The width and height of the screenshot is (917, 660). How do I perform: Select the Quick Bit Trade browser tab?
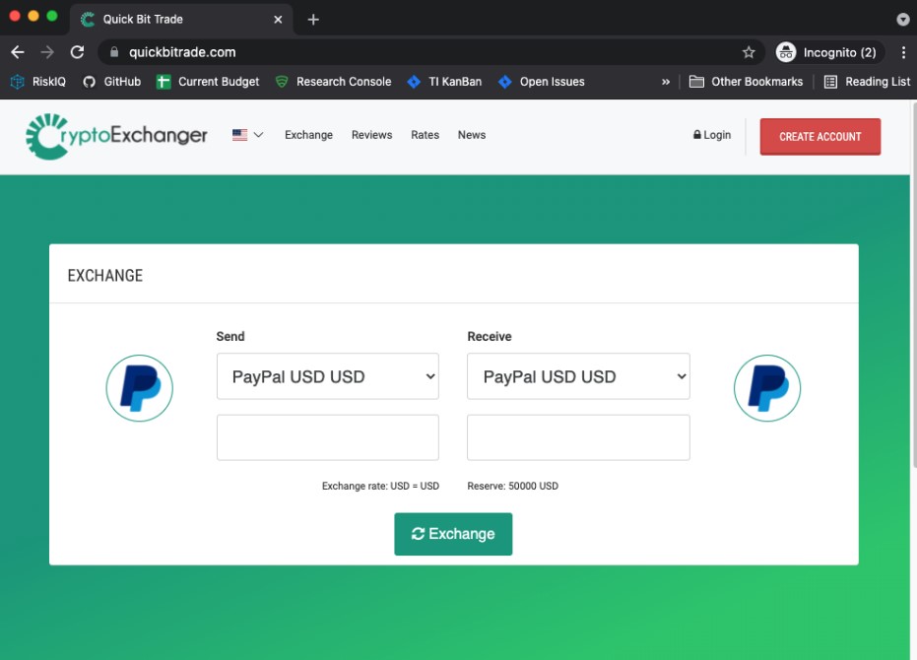point(181,20)
